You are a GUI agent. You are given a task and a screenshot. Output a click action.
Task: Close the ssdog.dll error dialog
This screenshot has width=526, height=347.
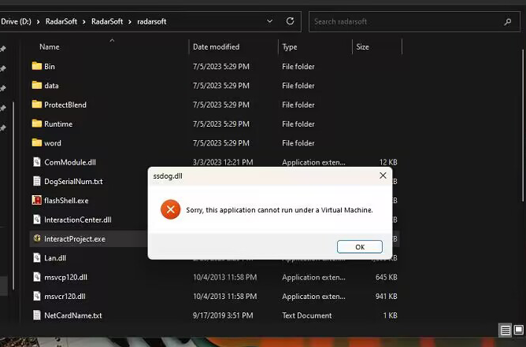coord(383,175)
